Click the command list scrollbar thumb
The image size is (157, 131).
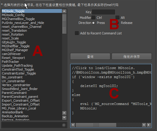pyautogui.click(x=64, y=24)
